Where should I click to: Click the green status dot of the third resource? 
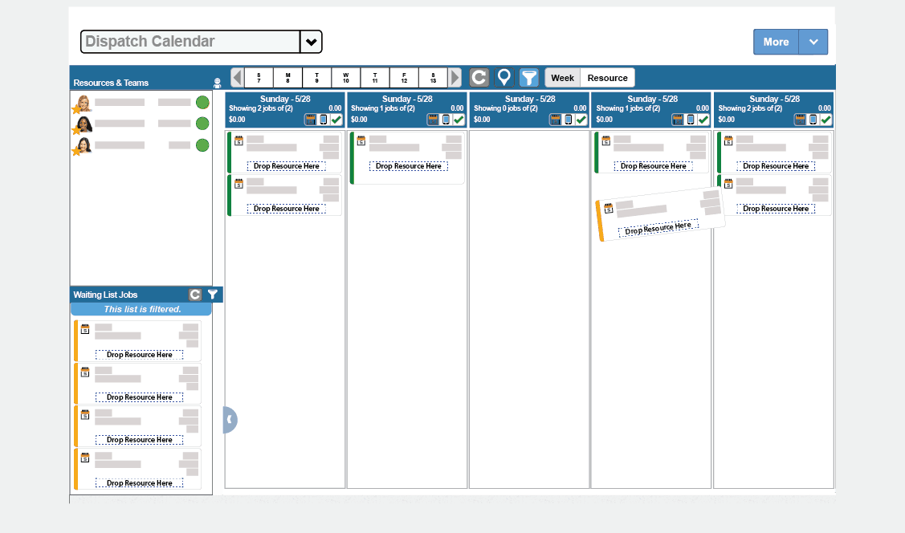pos(202,144)
